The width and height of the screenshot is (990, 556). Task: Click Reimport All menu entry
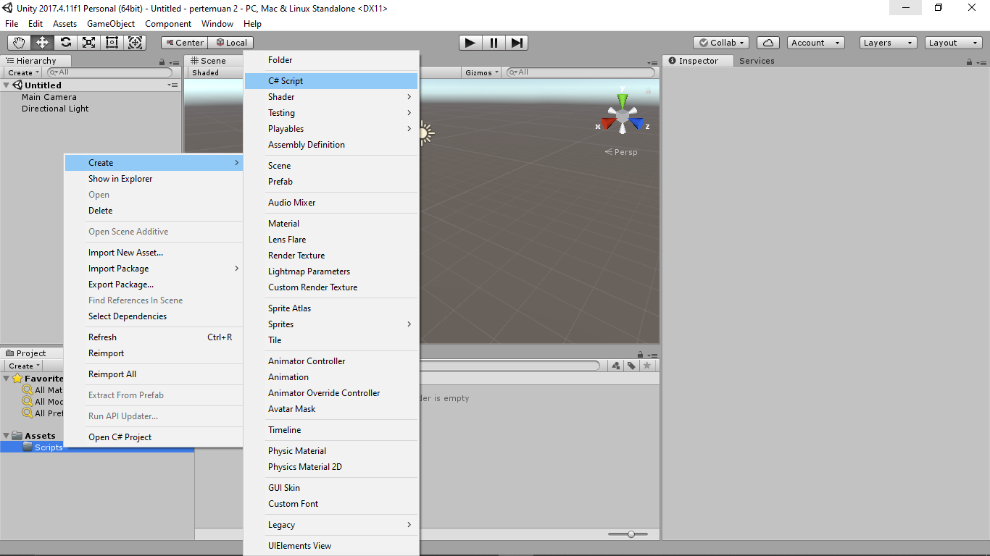154,374
